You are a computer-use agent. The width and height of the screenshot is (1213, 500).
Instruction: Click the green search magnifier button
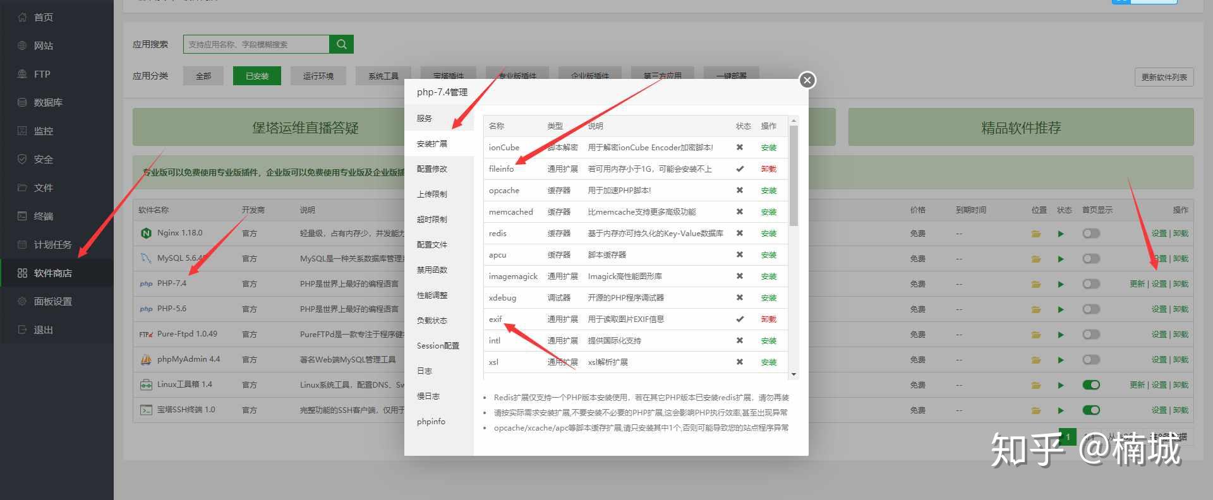click(x=342, y=44)
